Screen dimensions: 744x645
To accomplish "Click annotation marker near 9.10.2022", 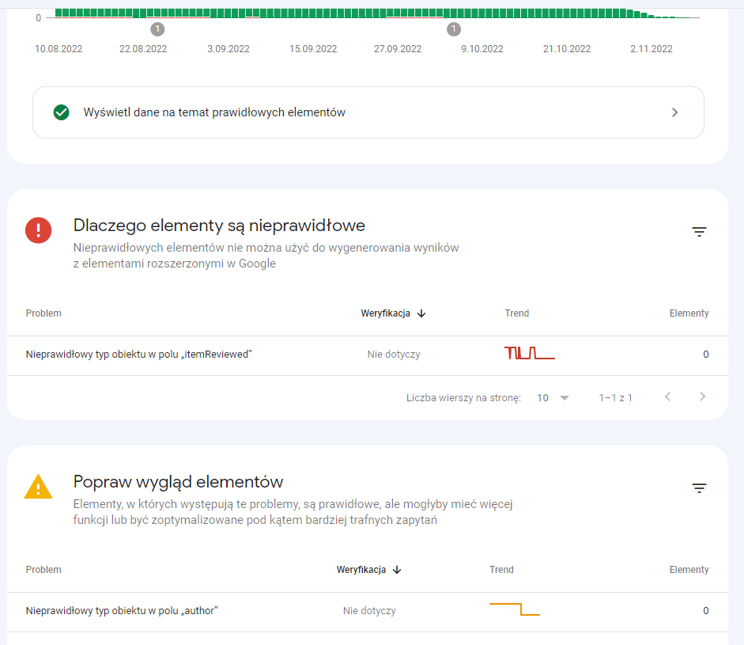I will click(x=454, y=29).
